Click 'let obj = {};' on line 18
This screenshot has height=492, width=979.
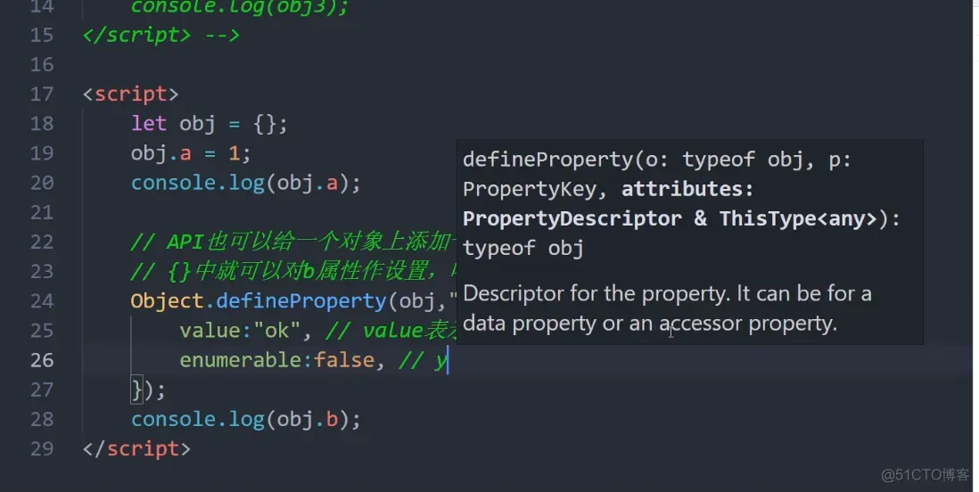pos(210,124)
